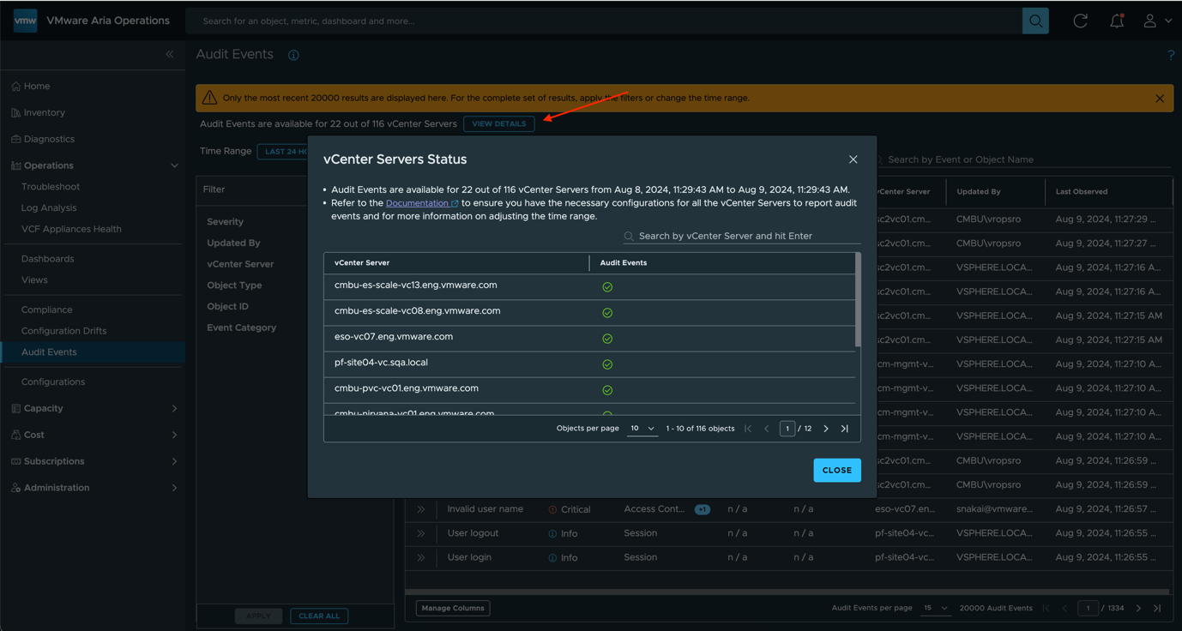Screen dimensions: 1182x631
Task: Sort by vCenter Server column in dialog
Action: pos(362,263)
